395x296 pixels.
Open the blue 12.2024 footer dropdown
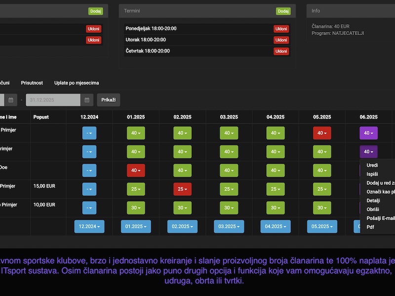coord(89,227)
